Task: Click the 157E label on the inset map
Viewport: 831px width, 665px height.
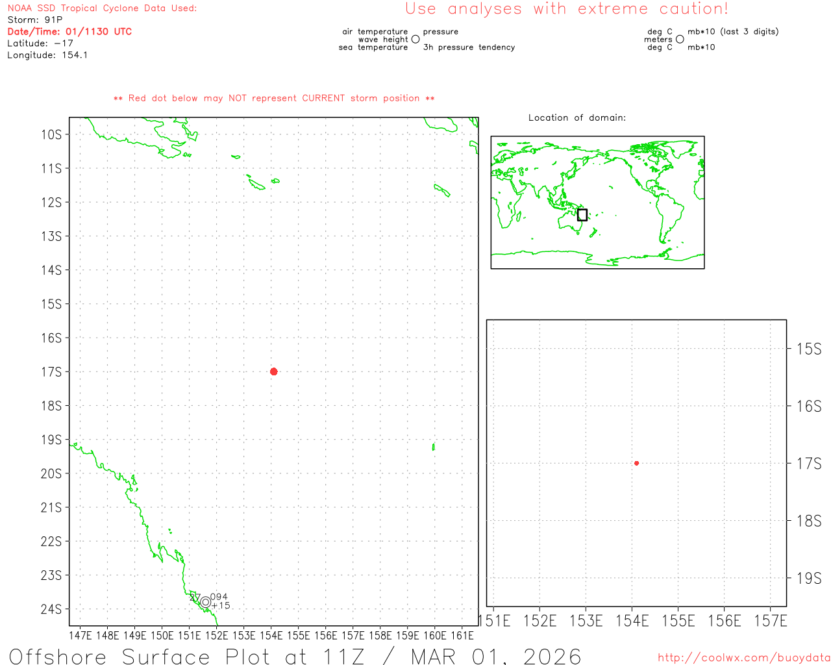Action: [770, 621]
